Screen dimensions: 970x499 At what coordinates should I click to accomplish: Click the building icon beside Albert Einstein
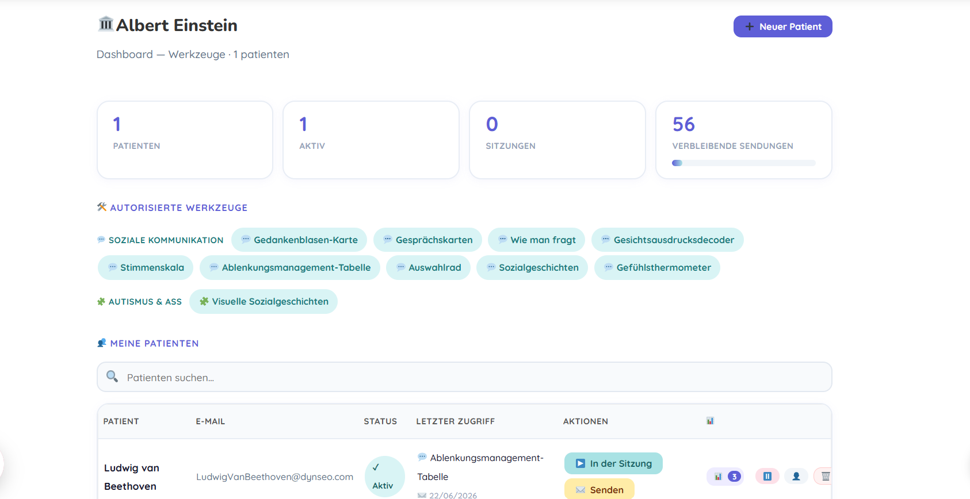tap(106, 24)
